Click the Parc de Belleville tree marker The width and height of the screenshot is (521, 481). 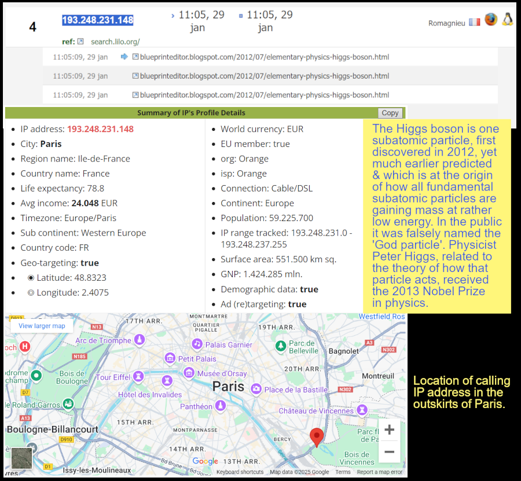281,346
